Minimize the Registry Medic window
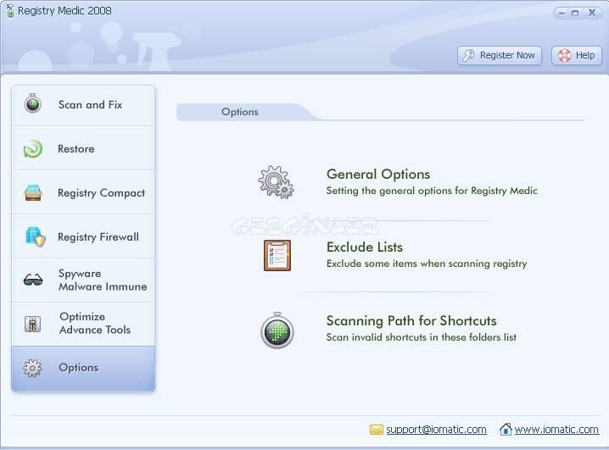 pos(562,13)
